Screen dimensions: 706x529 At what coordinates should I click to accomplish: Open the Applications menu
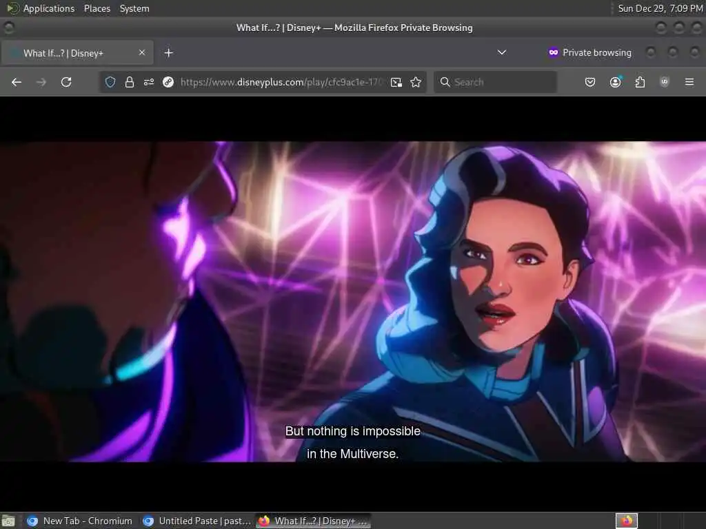(41, 8)
